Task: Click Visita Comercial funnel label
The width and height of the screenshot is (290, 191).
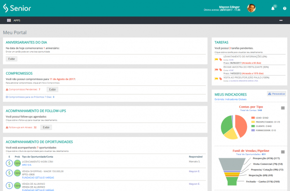Action: coord(268,164)
